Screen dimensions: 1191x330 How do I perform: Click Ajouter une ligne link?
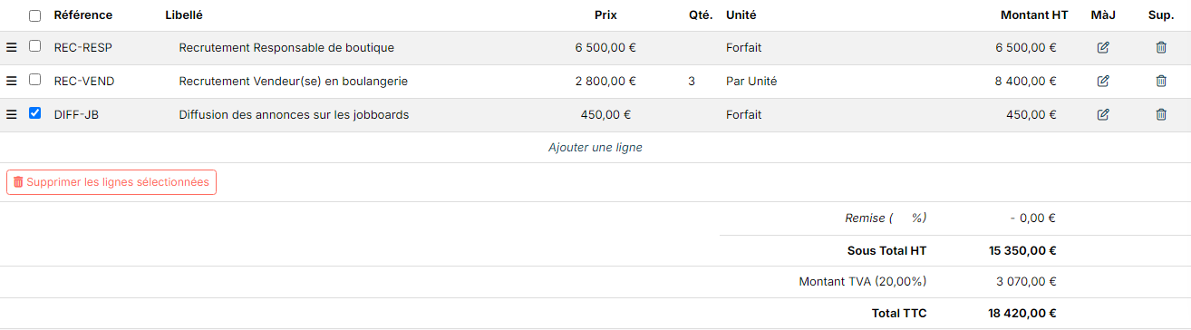(595, 147)
